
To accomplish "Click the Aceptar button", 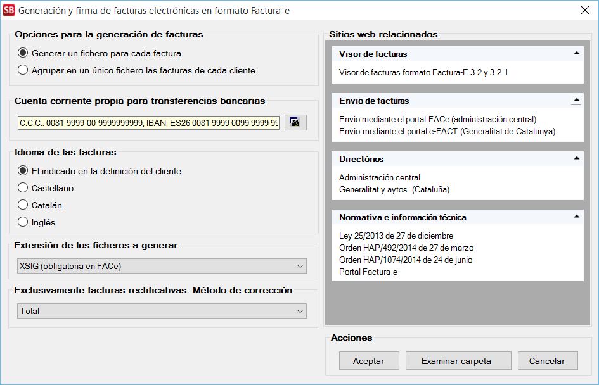I will (368, 361).
